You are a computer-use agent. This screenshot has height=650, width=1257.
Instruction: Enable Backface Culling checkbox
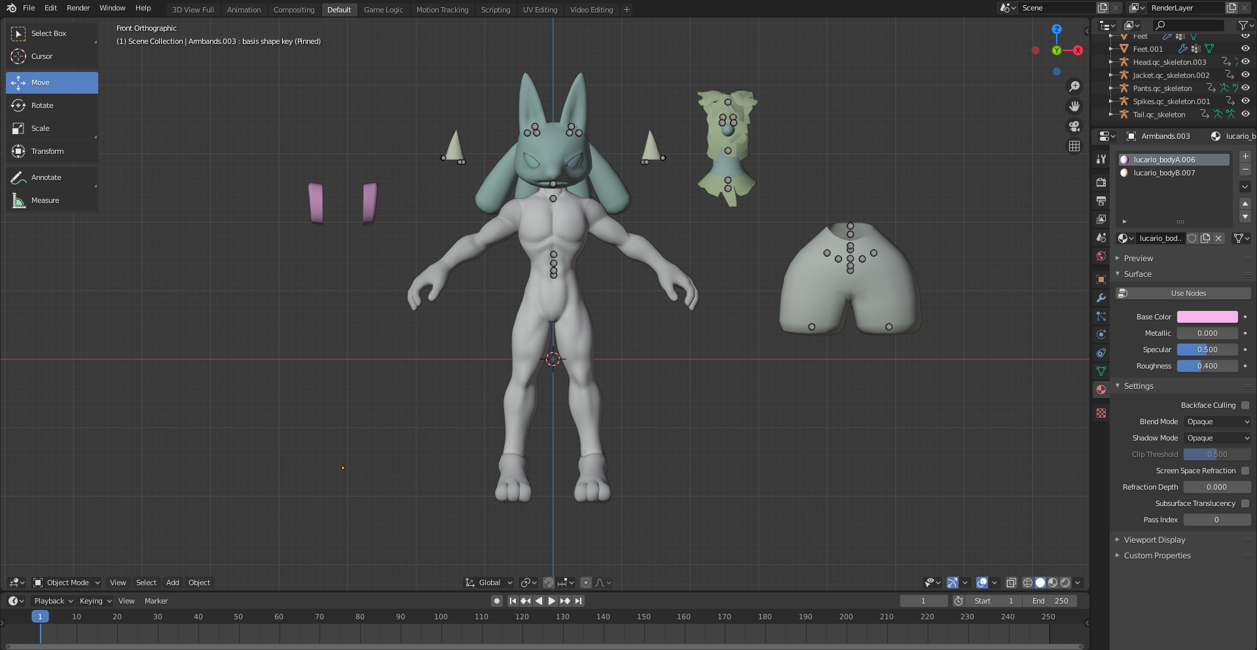point(1245,405)
